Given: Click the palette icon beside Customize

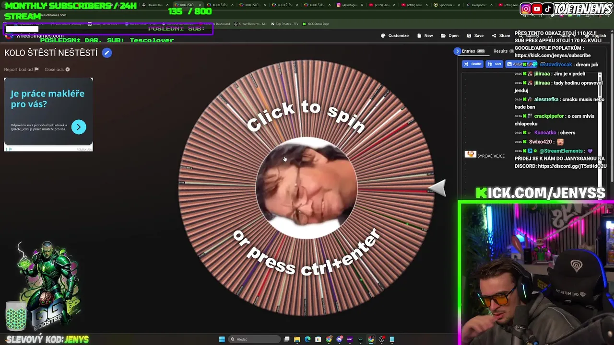Looking at the screenshot, I should tap(383, 35).
